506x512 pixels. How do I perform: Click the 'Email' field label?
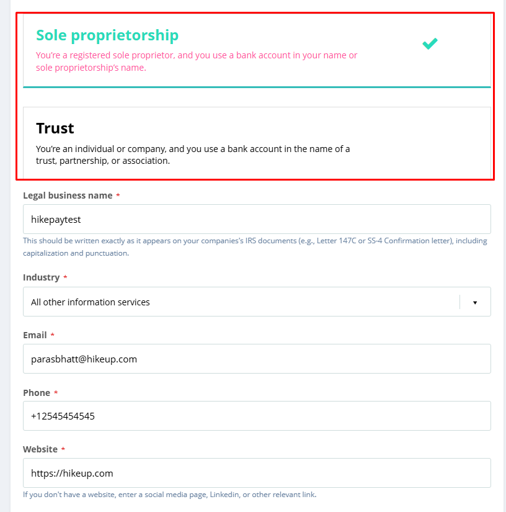pos(35,335)
